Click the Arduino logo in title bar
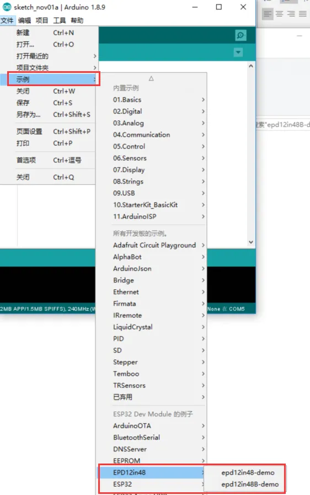Screen dimensions: 310x495 point(7,7)
